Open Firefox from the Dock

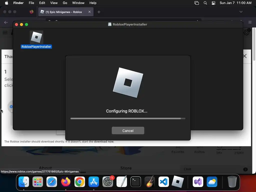click(66, 182)
